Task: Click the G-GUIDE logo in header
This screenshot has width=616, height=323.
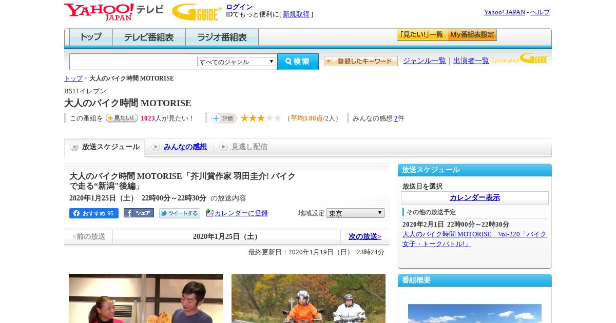Action: point(197,12)
